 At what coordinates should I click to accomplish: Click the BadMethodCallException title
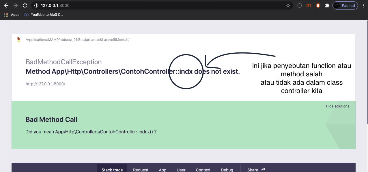pyautogui.click(x=64, y=62)
